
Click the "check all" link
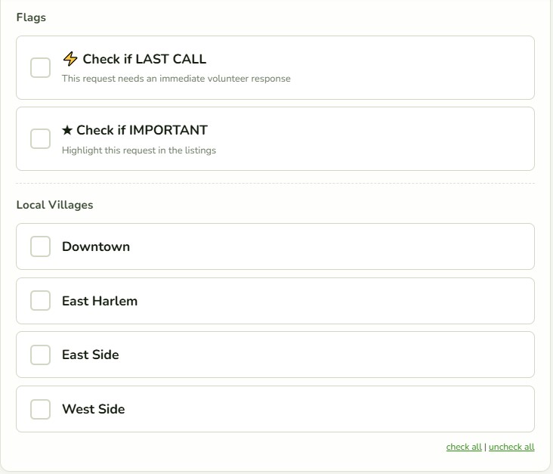pyautogui.click(x=464, y=447)
